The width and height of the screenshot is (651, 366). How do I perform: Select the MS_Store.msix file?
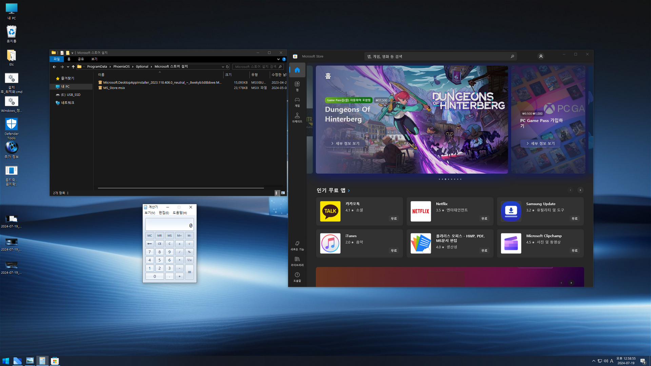click(x=114, y=88)
